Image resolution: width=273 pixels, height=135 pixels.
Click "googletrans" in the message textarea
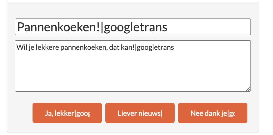pos(155,48)
